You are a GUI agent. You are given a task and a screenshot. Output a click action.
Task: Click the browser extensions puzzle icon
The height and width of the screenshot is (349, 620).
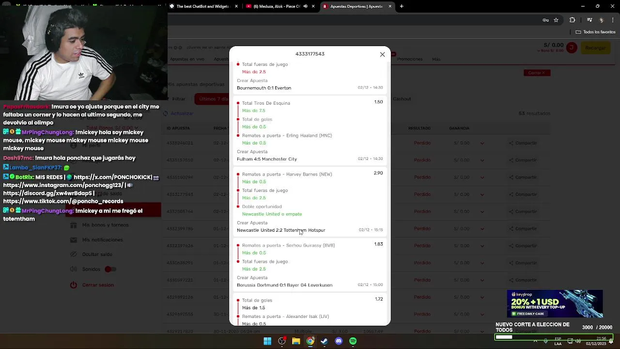(x=573, y=20)
